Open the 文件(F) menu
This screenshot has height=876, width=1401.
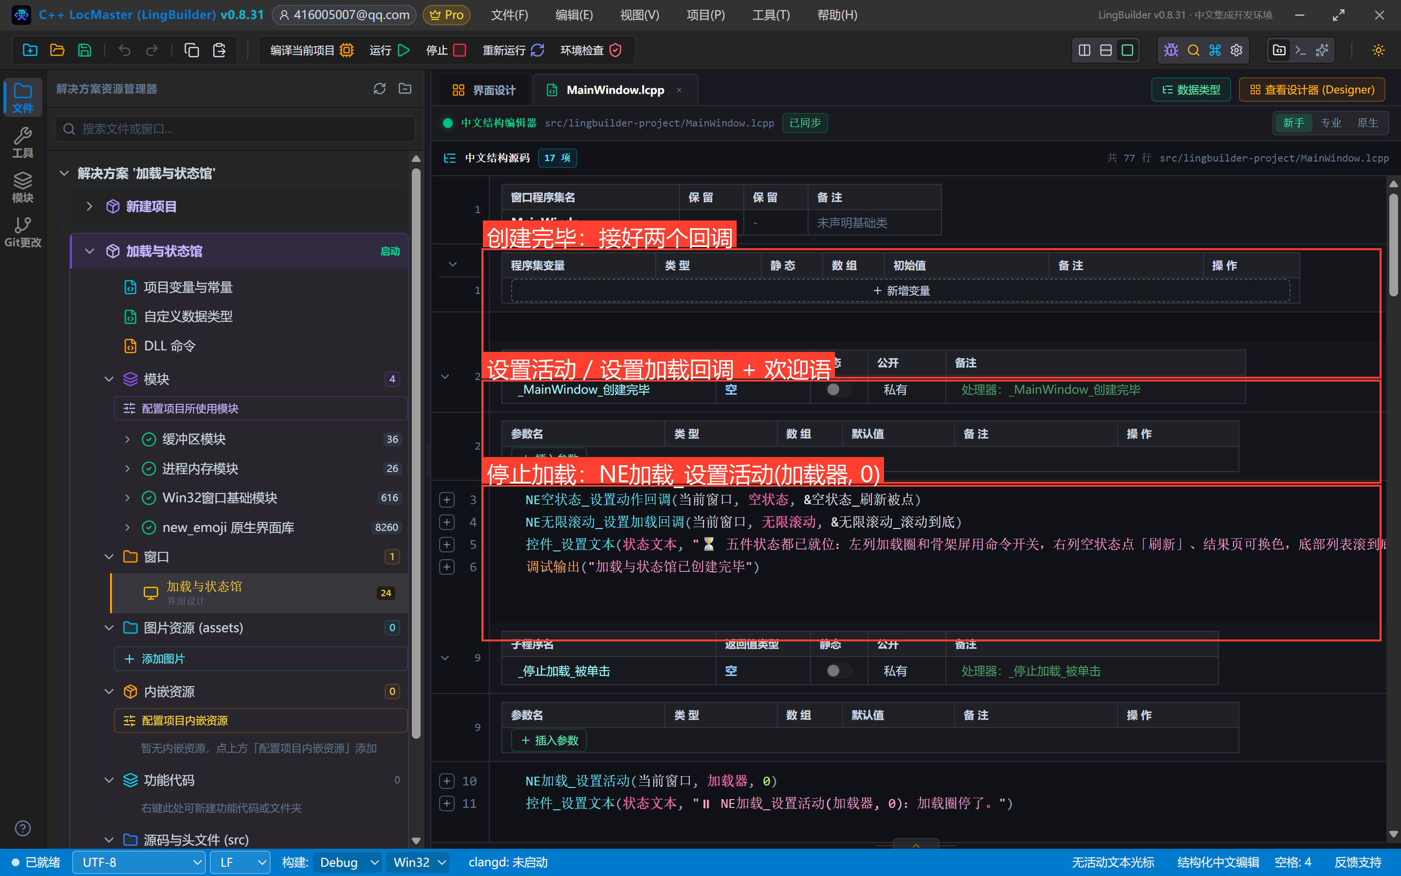509,15
